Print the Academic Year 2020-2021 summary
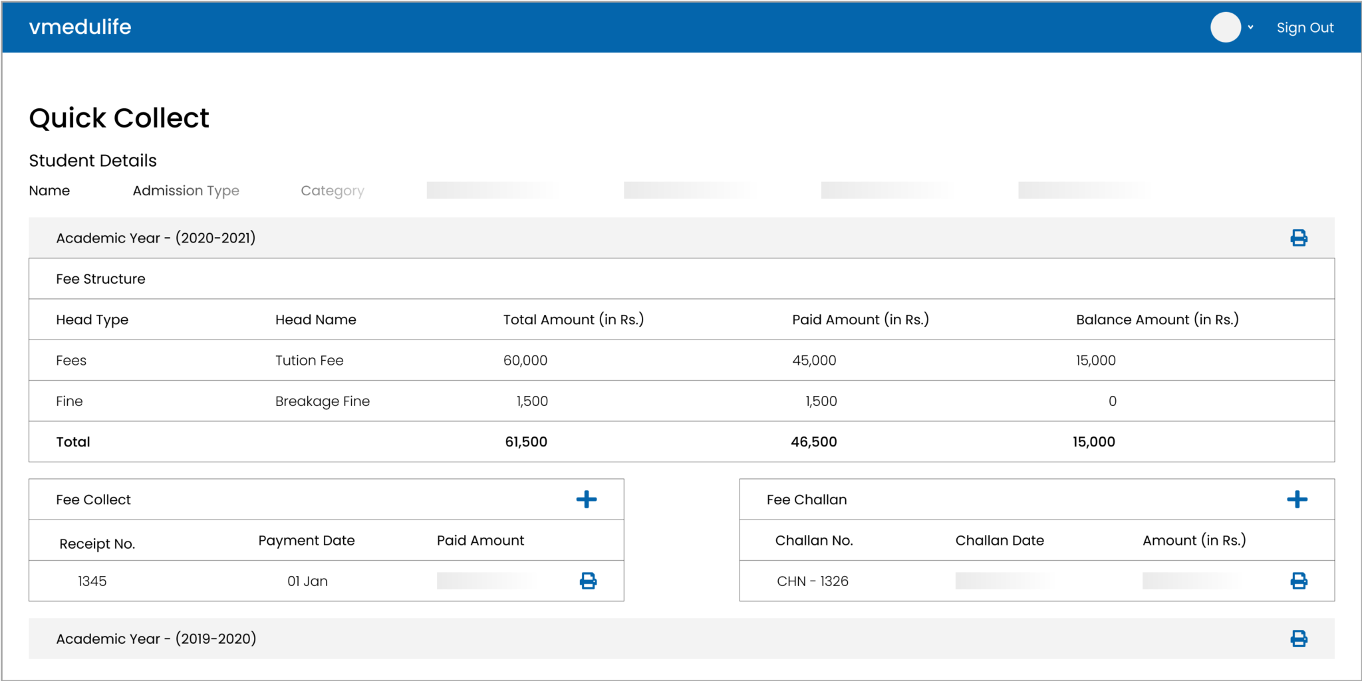Viewport: 1362px width, 681px height. [1299, 237]
